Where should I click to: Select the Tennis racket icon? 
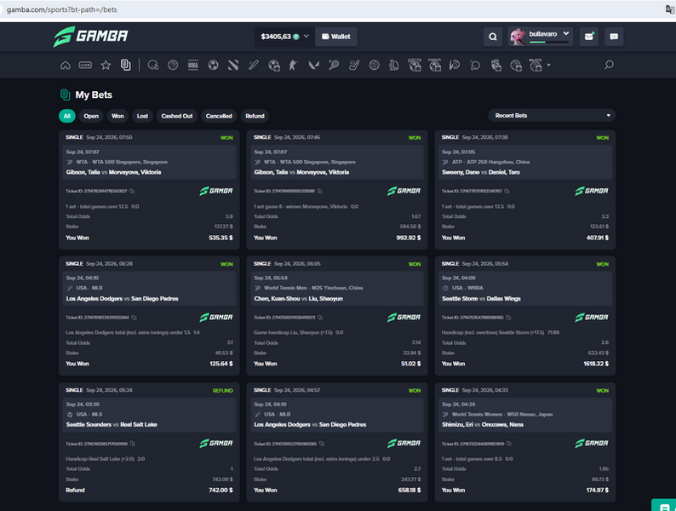pyautogui.click(x=334, y=65)
